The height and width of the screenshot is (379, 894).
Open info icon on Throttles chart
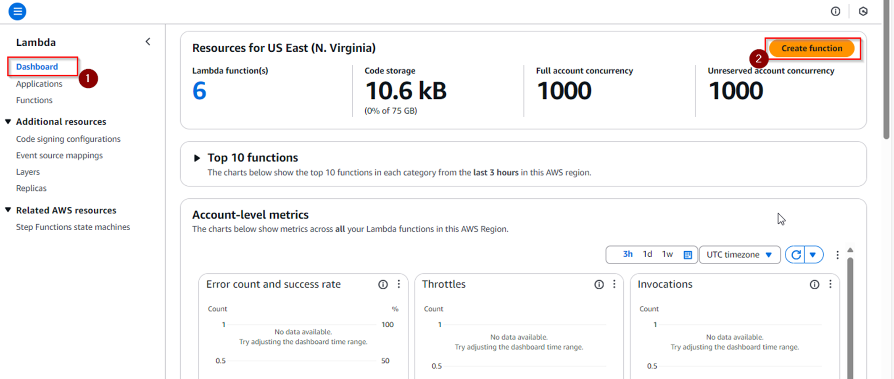pyautogui.click(x=599, y=284)
